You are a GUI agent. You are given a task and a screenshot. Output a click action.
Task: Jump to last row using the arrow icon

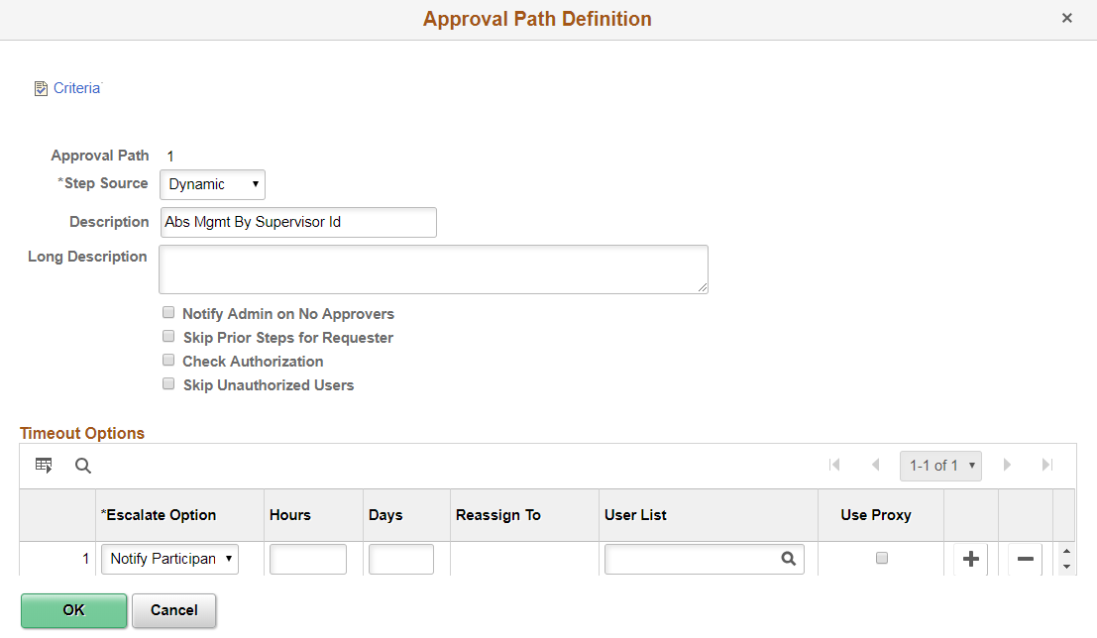coord(1047,465)
